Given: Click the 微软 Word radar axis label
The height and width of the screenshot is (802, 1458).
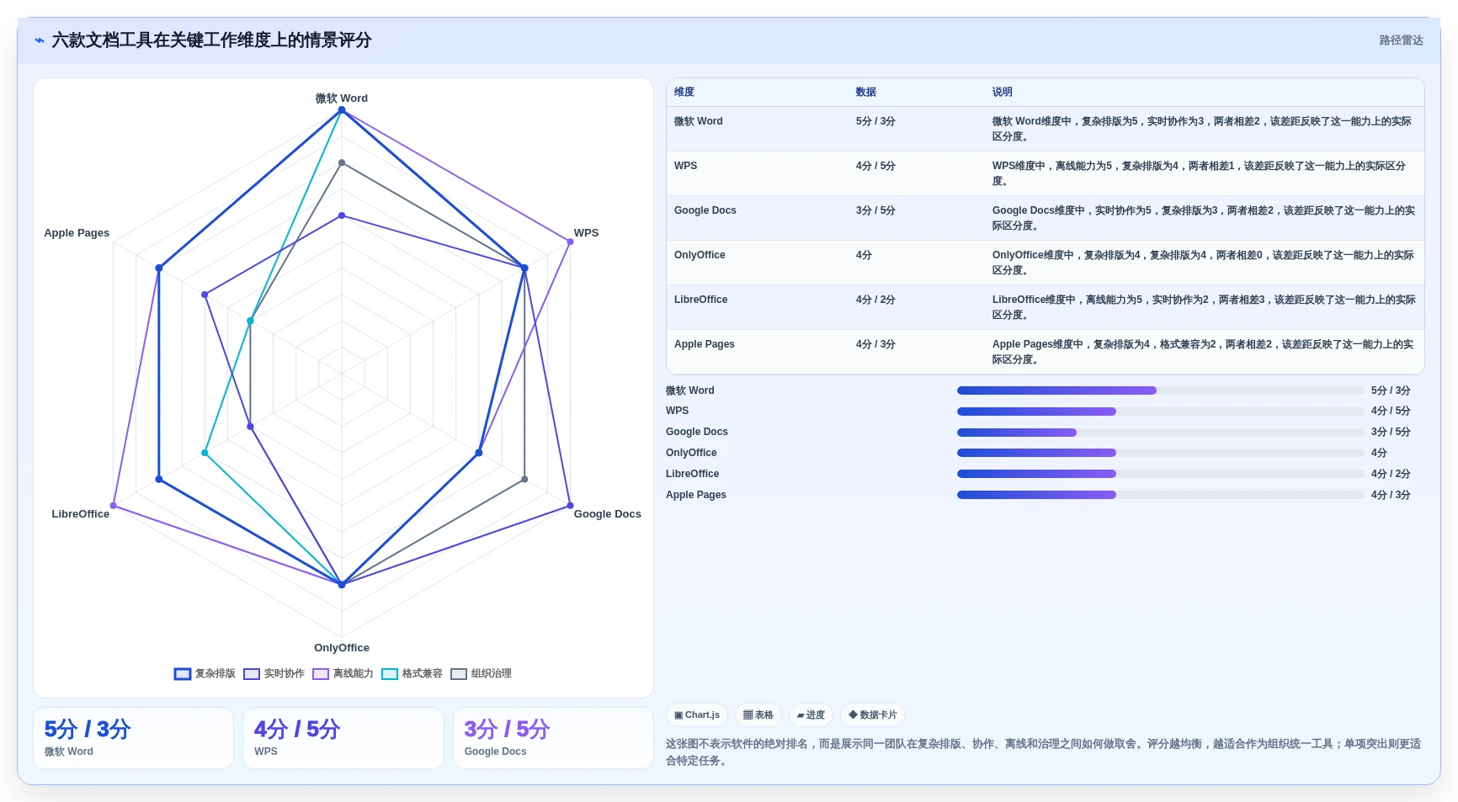Looking at the screenshot, I should click(x=342, y=98).
